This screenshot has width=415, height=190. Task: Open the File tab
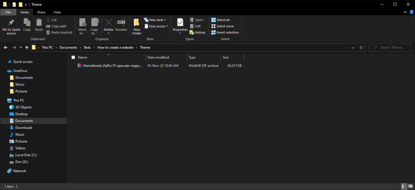(x=8, y=12)
